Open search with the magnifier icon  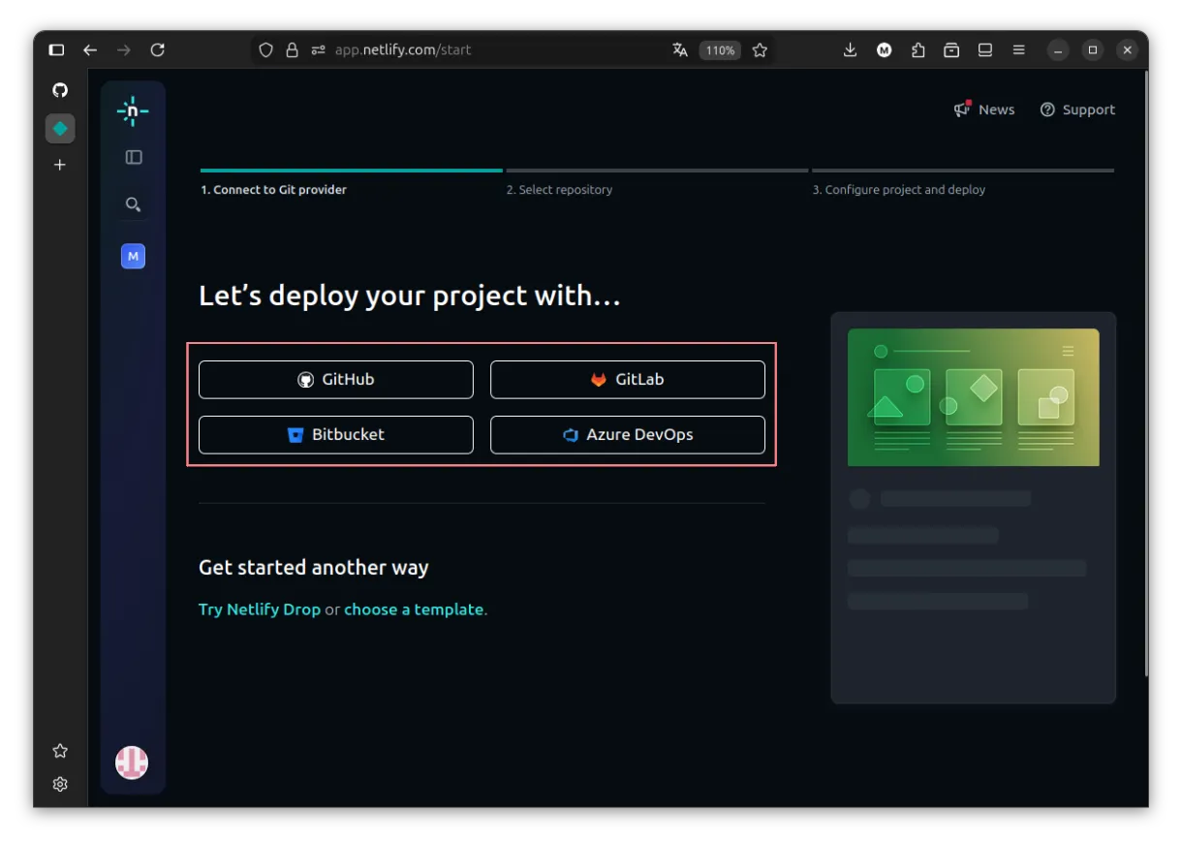pos(134,204)
